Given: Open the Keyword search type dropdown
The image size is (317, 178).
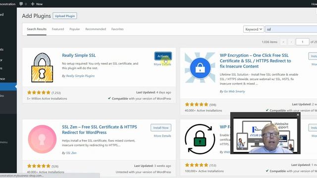Looking at the screenshot, I should coord(254,29).
